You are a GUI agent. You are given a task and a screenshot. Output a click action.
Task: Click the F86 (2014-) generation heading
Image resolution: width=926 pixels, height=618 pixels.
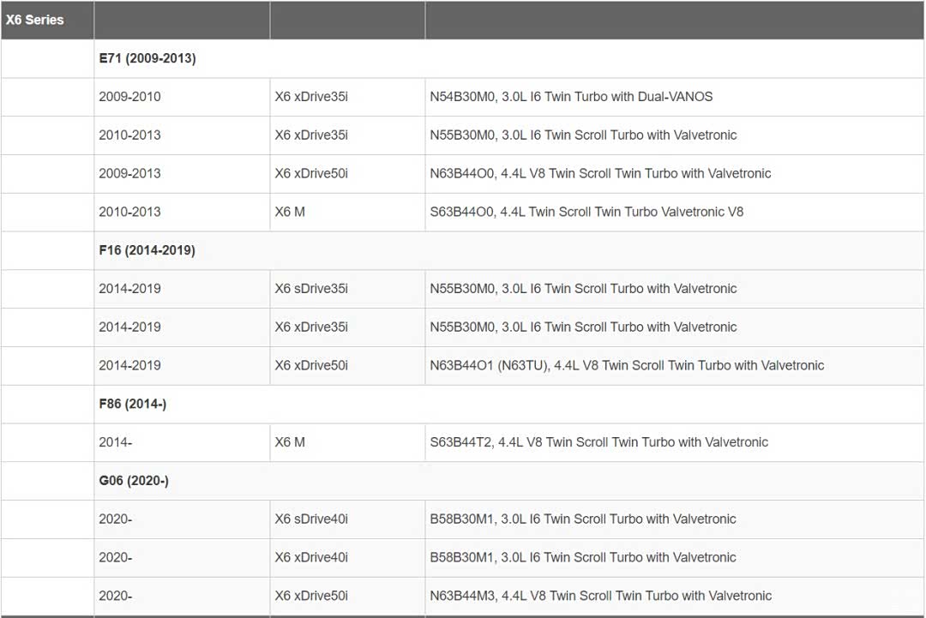(x=132, y=404)
